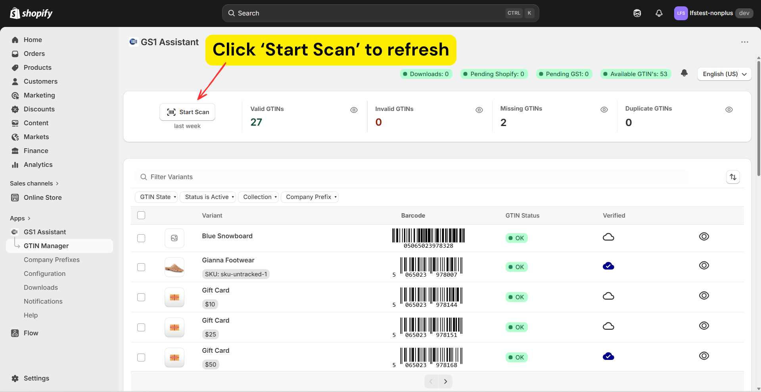
Task: Check the Gianna Footwear row checkbox
Action: (x=141, y=267)
